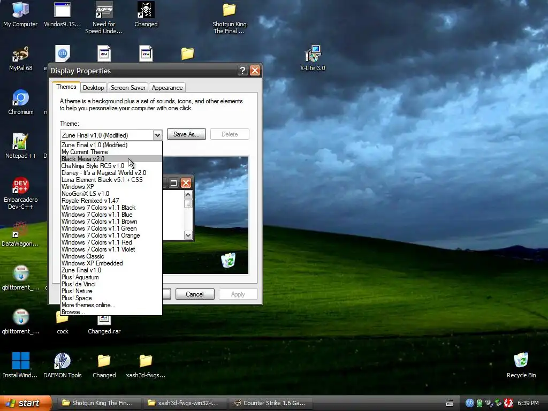This screenshot has width=548, height=411.
Task: Open the keyboard icon in the taskbar
Action: 450,404
